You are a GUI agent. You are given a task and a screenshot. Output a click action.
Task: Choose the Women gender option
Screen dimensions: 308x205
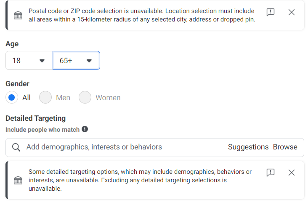85,98
